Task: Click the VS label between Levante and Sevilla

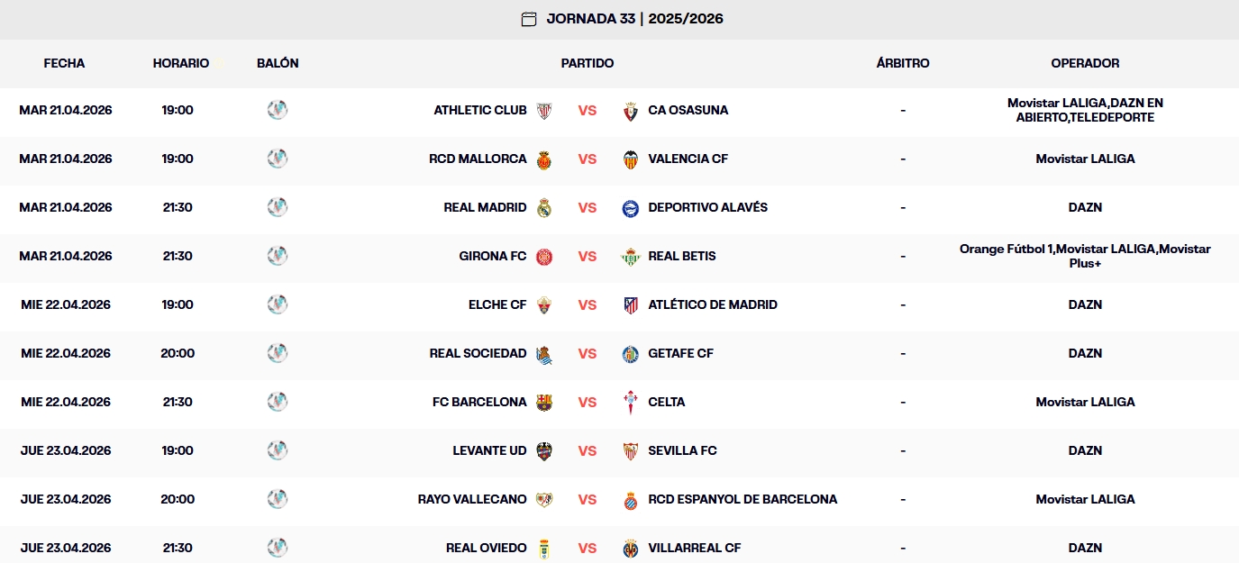Action: click(588, 450)
